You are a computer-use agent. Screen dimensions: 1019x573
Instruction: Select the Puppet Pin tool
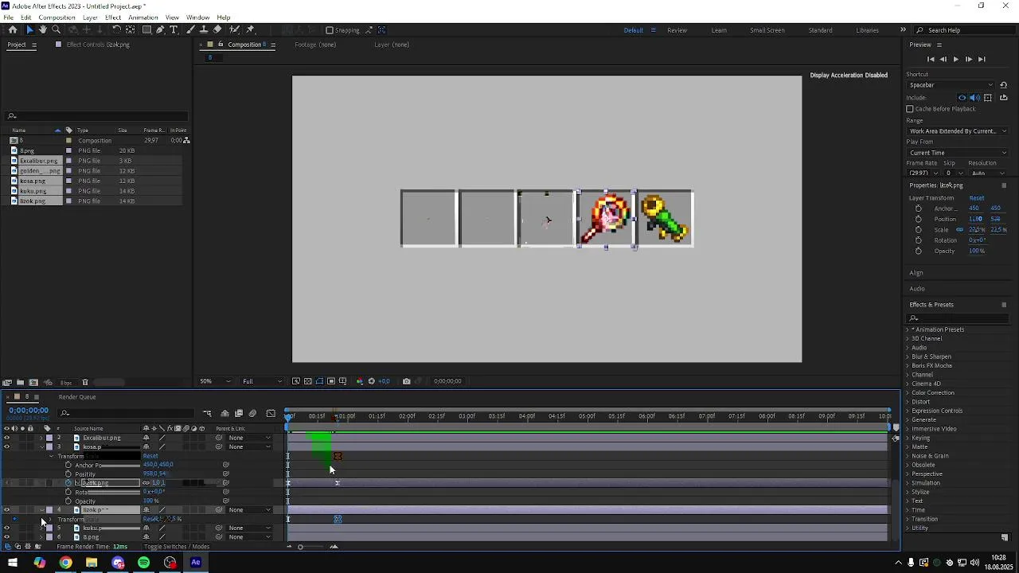tap(250, 29)
